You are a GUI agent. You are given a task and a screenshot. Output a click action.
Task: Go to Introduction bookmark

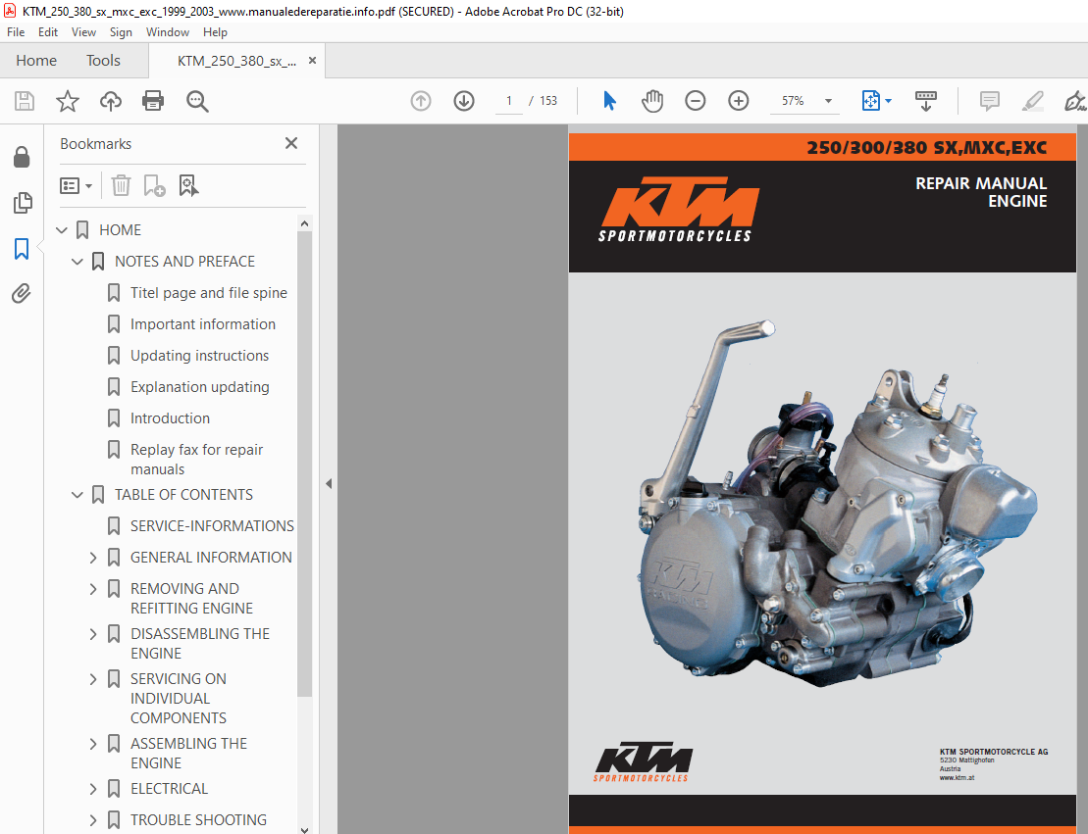tap(170, 418)
